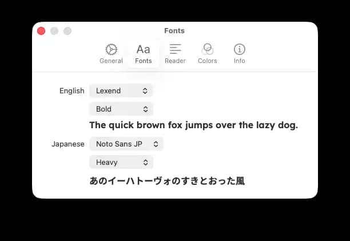Click the Japanese language label

coord(68,144)
